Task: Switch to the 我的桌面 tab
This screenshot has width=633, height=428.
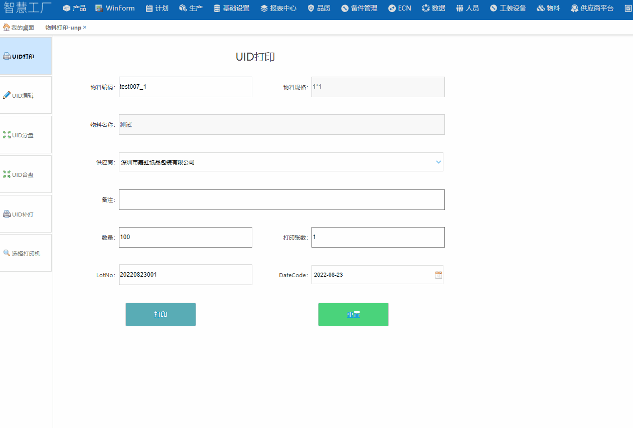Action: point(22,28)
